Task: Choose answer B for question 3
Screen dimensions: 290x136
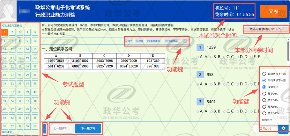Action: point(215,111)
